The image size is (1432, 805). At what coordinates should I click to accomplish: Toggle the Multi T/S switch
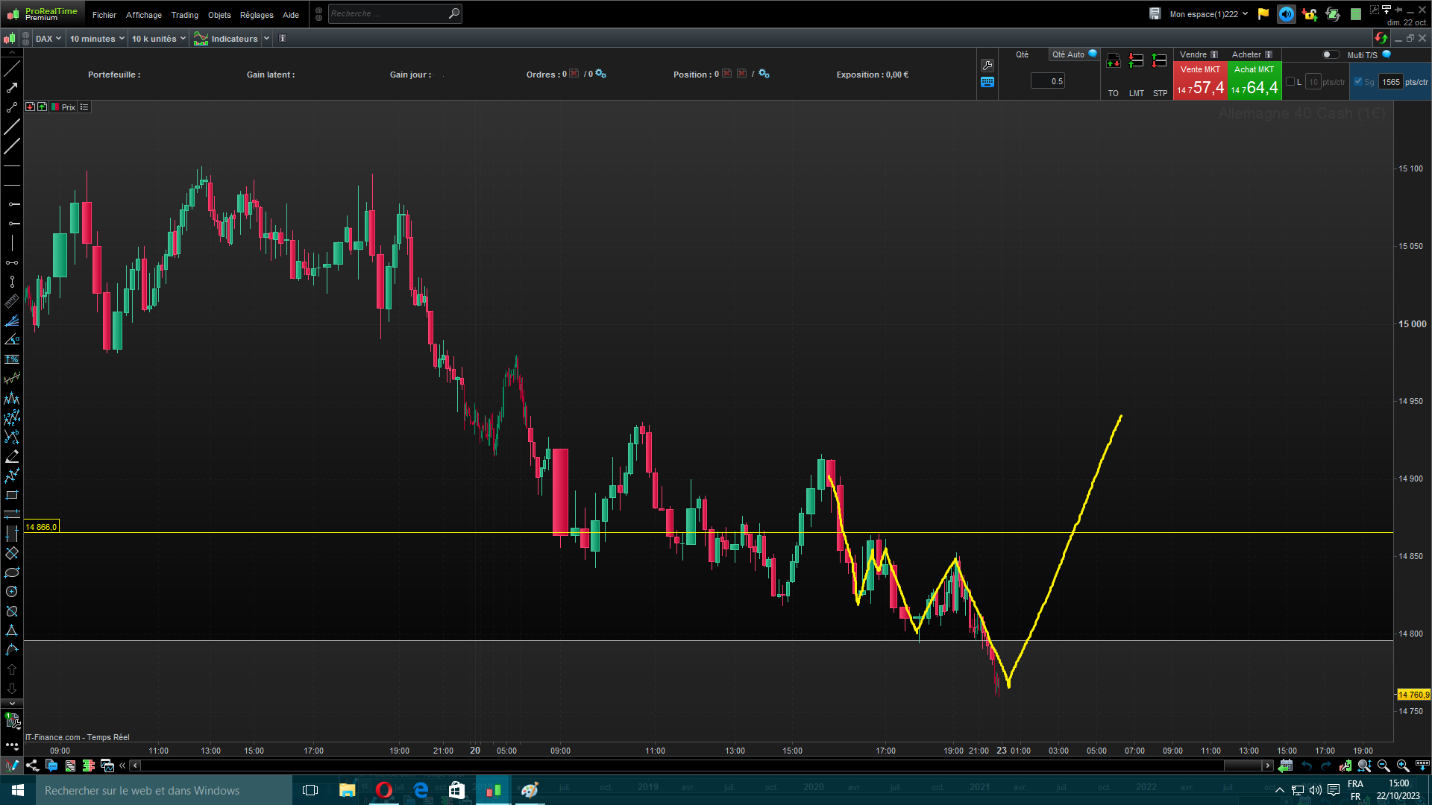[1330, 54]
